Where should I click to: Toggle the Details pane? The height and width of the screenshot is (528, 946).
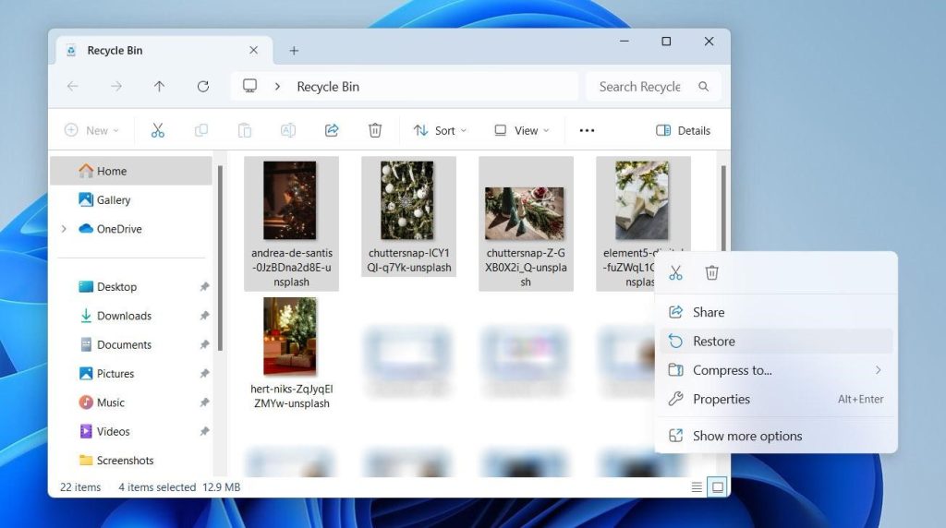click(683, 130)
